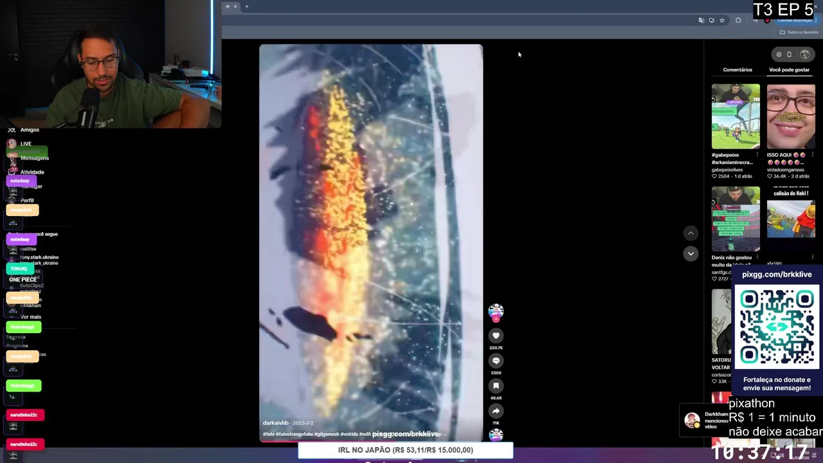Go to the next video with down arrow
823x463 pixels.
click(691, 253)
